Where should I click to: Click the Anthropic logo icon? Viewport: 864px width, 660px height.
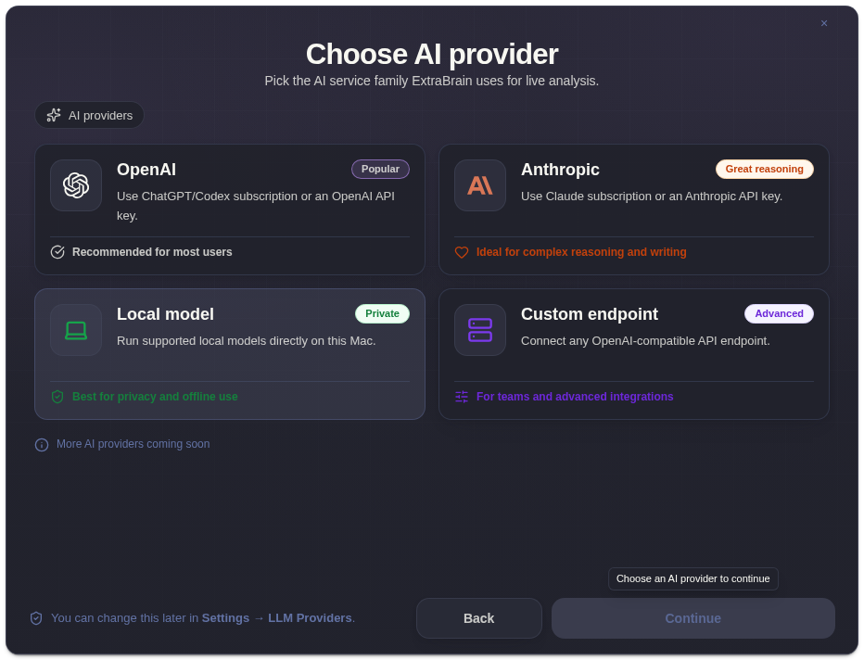tap(480, 185)
